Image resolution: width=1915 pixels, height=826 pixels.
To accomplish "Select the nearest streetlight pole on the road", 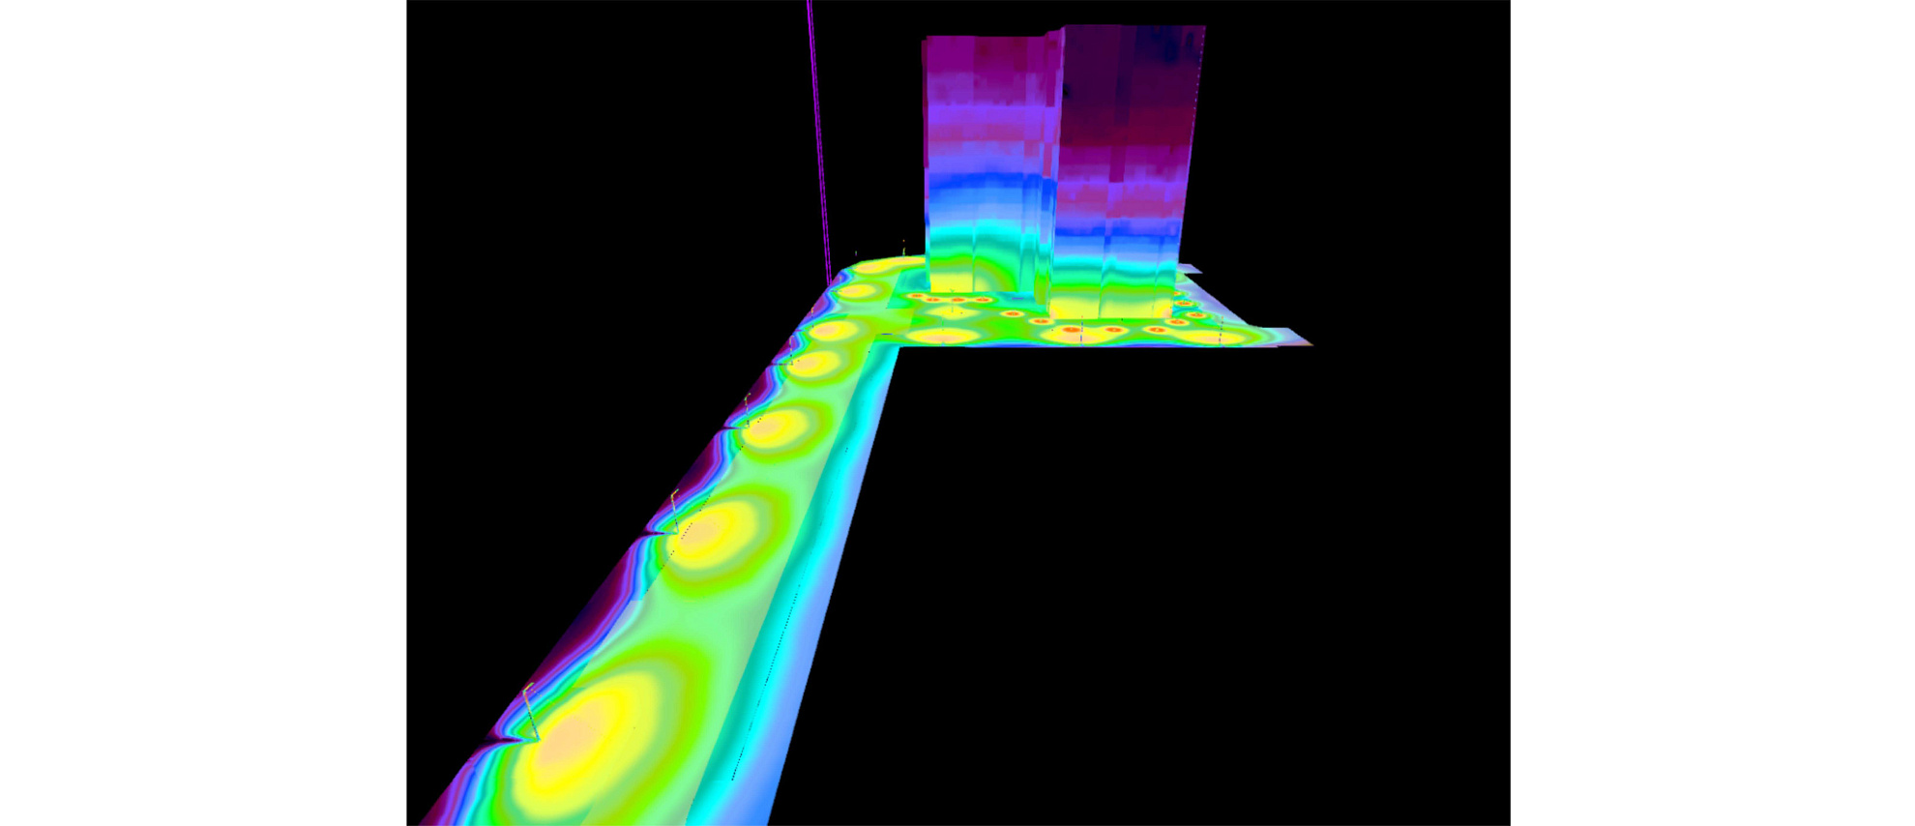I will (528, 711).
